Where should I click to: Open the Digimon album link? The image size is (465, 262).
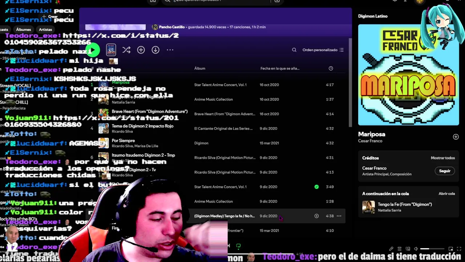(x=201, y=143)
